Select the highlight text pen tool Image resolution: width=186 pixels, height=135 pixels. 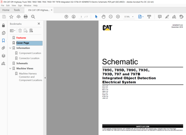[167, 17]
